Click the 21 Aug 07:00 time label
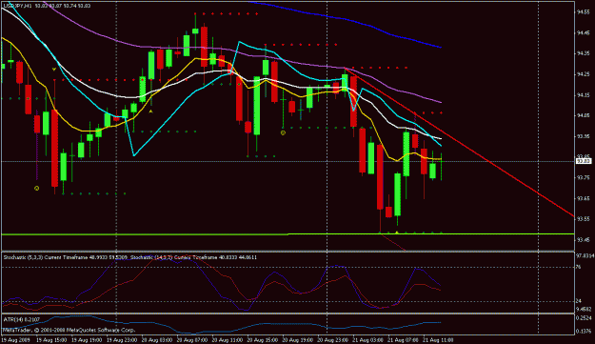Image resolution: width=595 pixels, height=344 pixels. click(404, 340)
